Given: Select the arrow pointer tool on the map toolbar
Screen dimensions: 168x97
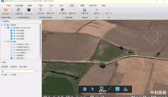Looking at the screenshot, I should (93, 89).
